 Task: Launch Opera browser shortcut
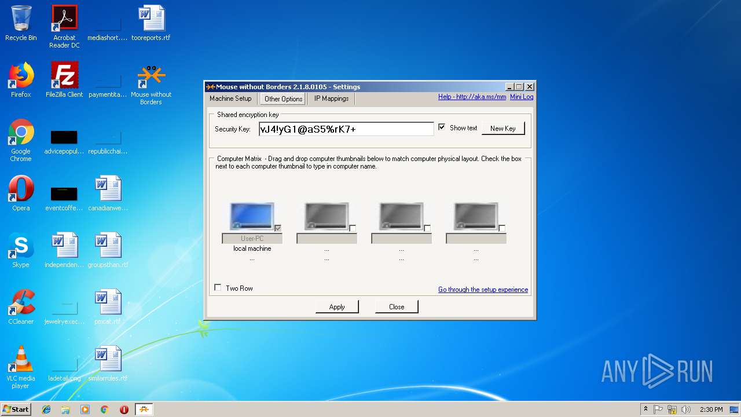click(21, 193)
